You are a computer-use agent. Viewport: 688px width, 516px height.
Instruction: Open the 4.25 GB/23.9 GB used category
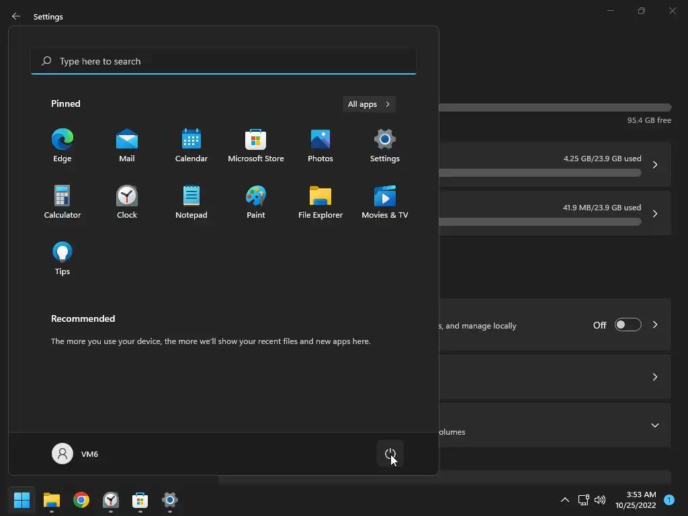554,165
